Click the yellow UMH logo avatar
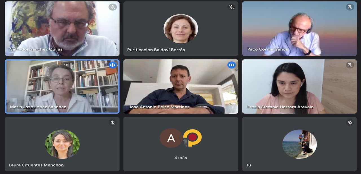The height and width of the screenshot is (174, 361). click(x=191, y=138)
